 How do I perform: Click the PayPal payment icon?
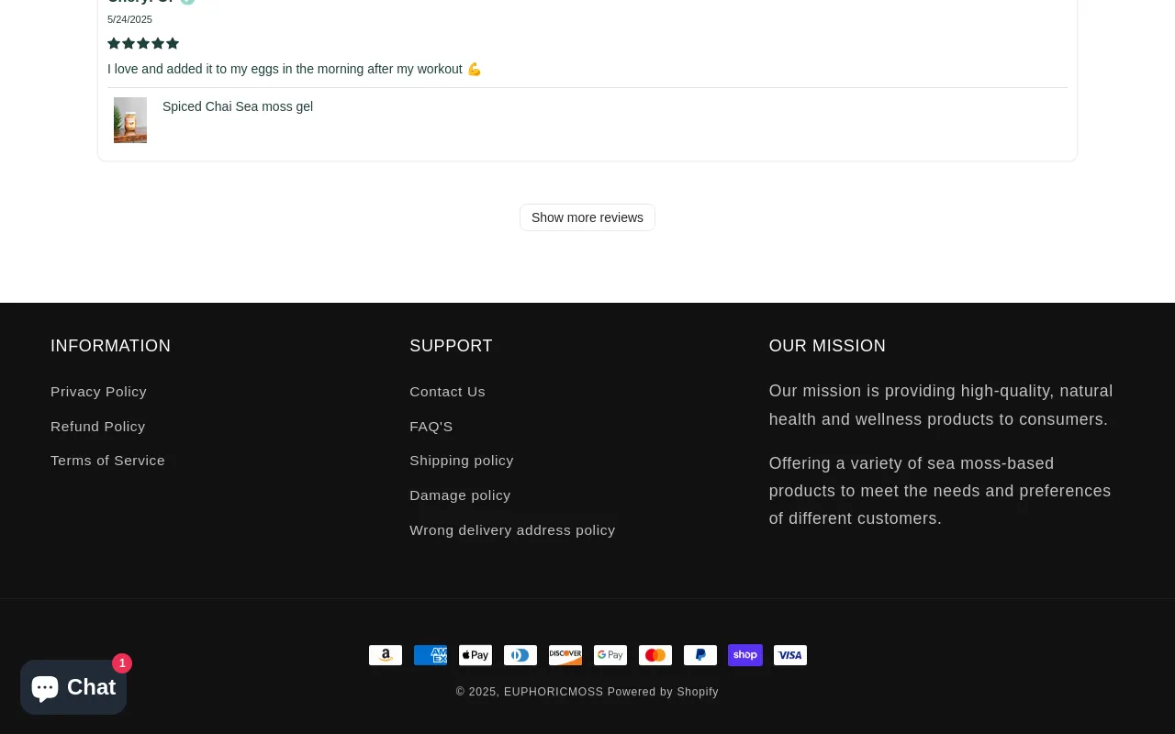[x=700, y=655]
